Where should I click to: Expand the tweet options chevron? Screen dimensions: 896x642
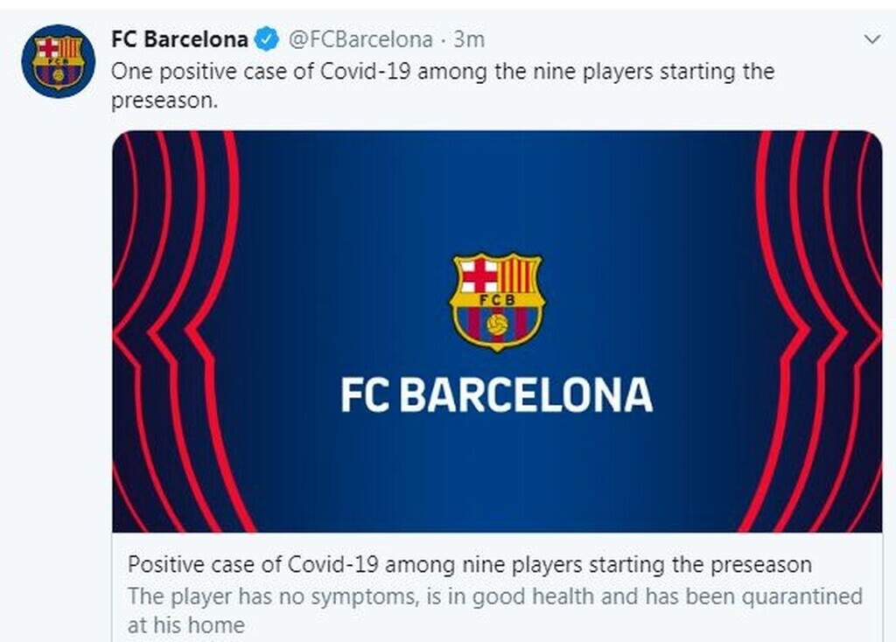[872, 39]
